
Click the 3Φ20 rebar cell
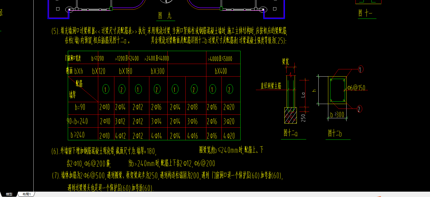pos(229,121)
